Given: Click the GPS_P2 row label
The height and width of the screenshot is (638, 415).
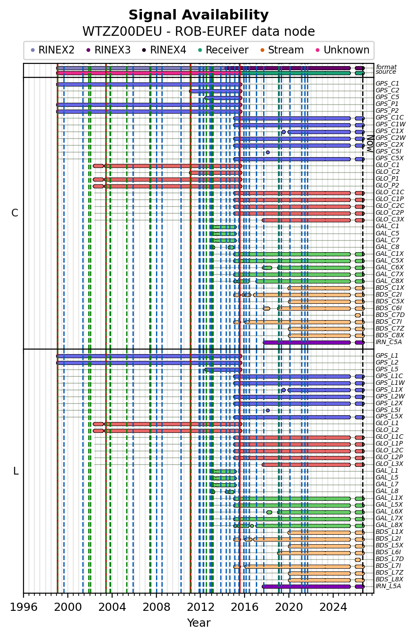Looking at the screenshot, I should [387, 111].
